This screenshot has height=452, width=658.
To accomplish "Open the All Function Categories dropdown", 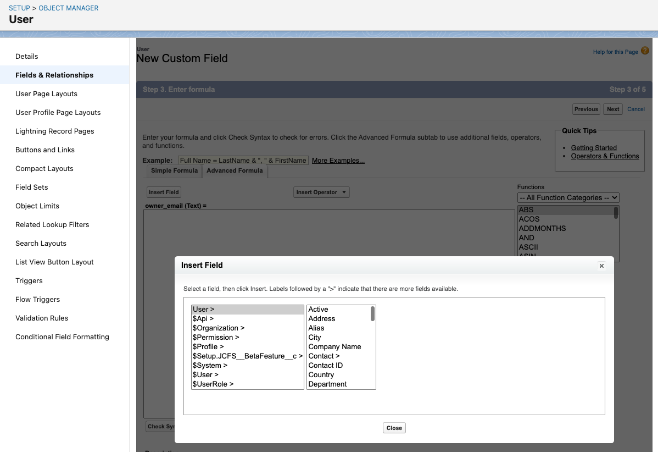I will (x=568, y=197).
